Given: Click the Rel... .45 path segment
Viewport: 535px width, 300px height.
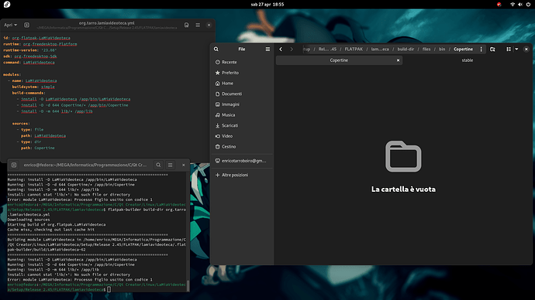Looking at the screenshot, I should [327, 49].
